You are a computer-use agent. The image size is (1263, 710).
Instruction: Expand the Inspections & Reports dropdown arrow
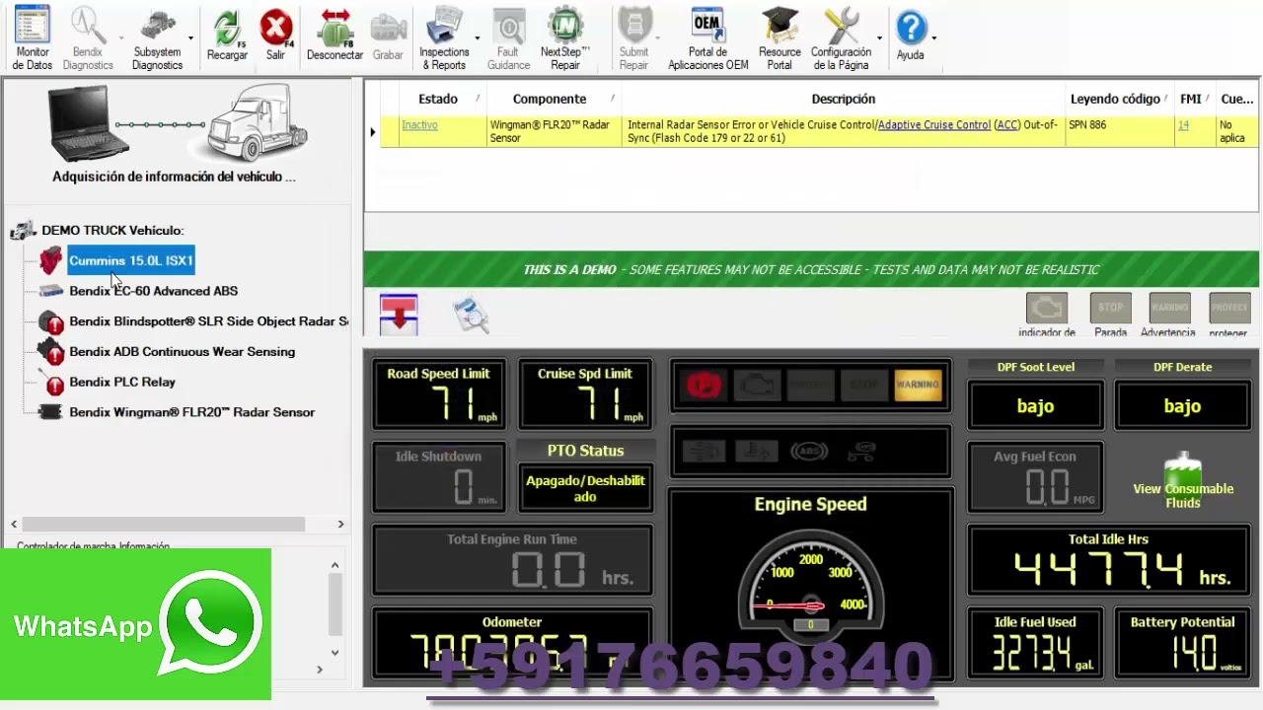[477, 39]
